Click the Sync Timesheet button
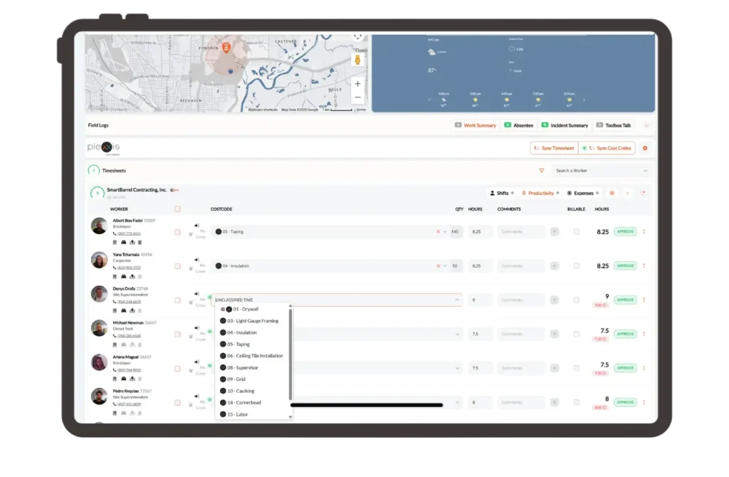Image resolution: width=729 pixels, height=477 pixels. [555, 148]
